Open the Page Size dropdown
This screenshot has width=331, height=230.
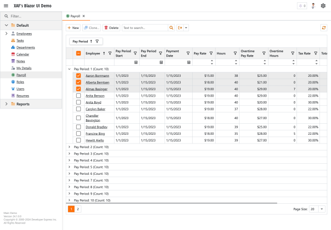tap(322, 209)
